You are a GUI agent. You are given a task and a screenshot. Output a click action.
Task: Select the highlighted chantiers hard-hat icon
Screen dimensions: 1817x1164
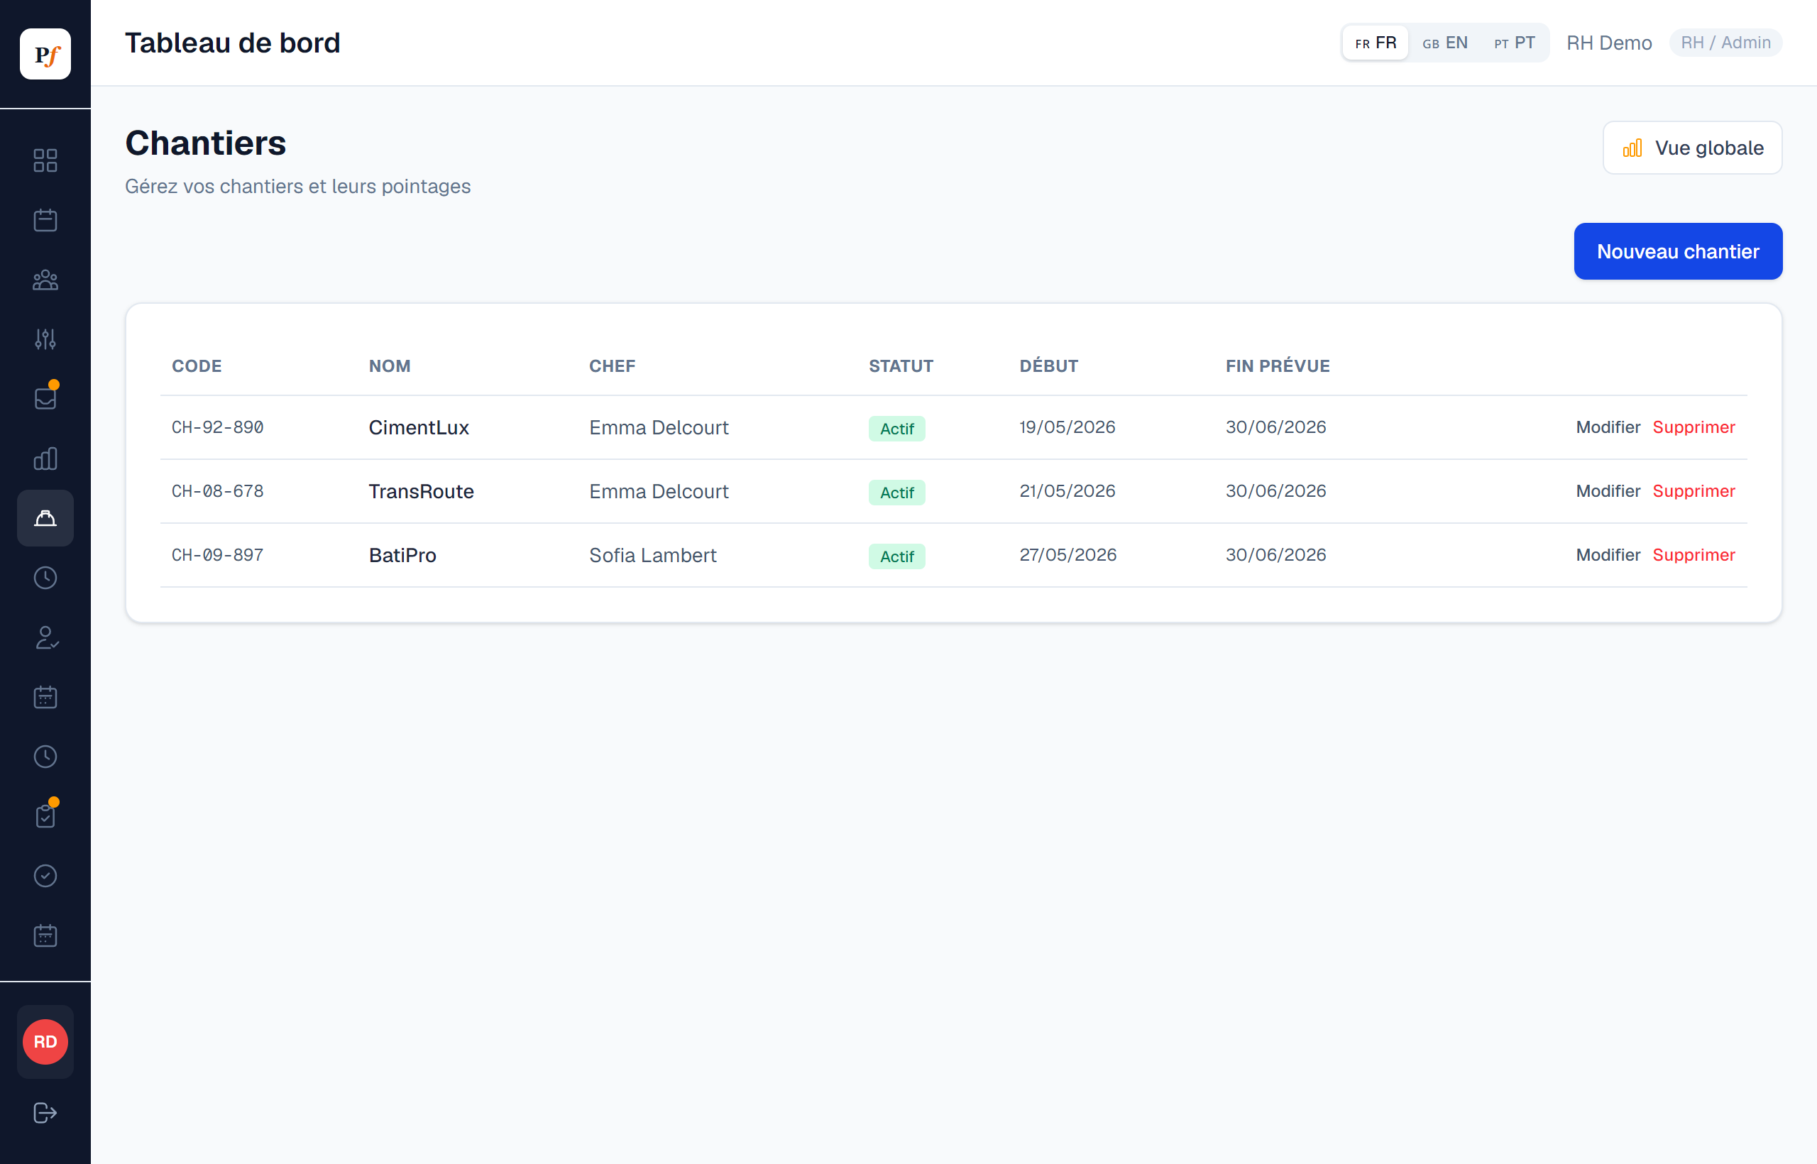click(45, 517)
